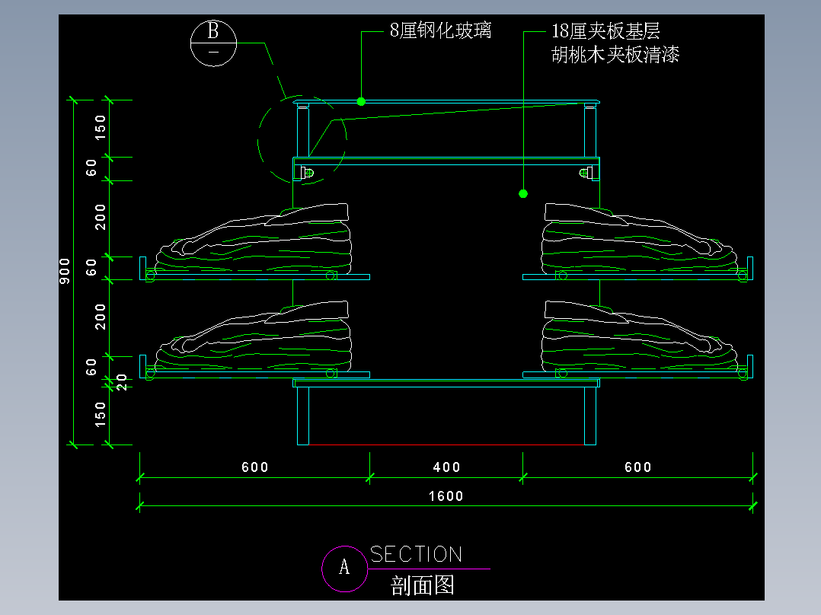
Task: Click the 'SECTION' title text
Action: click(417, 554)
